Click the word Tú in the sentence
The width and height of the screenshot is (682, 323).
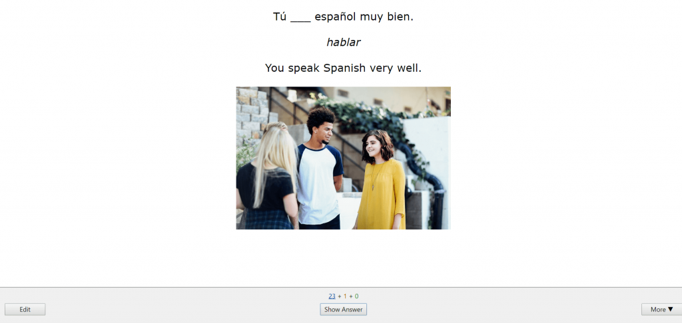(x=280, y=17)
